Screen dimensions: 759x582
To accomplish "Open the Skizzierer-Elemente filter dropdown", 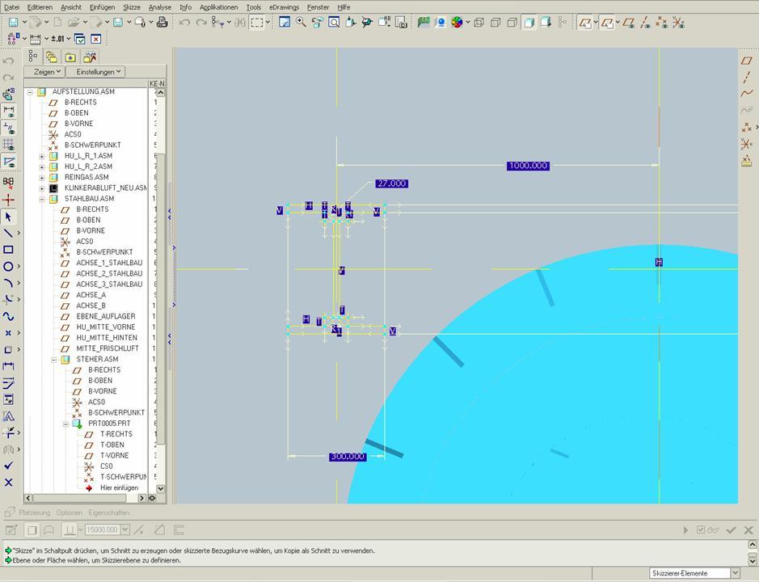I will (735, 573).
